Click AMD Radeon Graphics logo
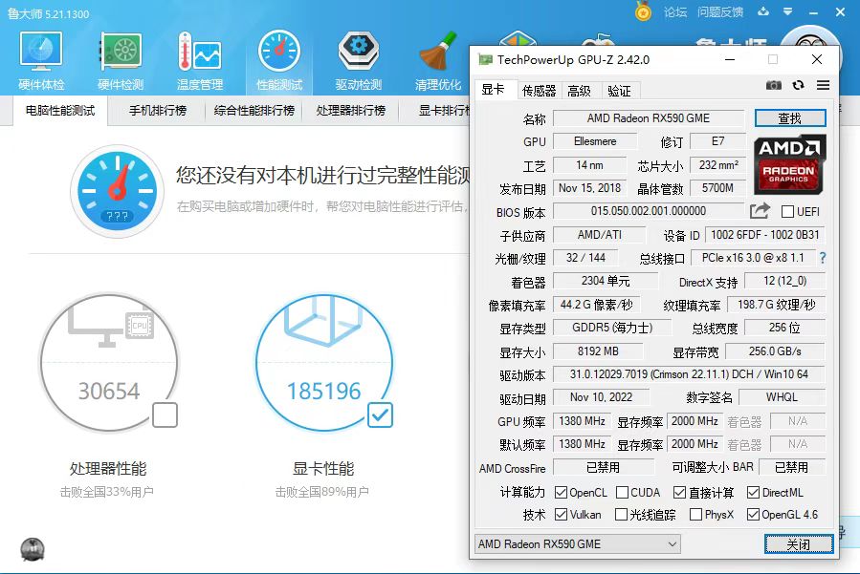860x574 pixels. [789, 164]
